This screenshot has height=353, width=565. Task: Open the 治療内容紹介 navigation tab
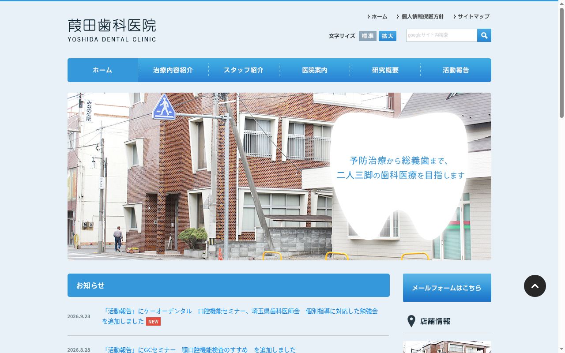[173, 70]
